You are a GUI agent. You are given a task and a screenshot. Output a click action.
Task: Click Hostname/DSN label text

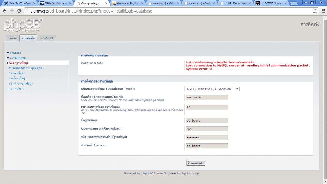pos(102,97)
